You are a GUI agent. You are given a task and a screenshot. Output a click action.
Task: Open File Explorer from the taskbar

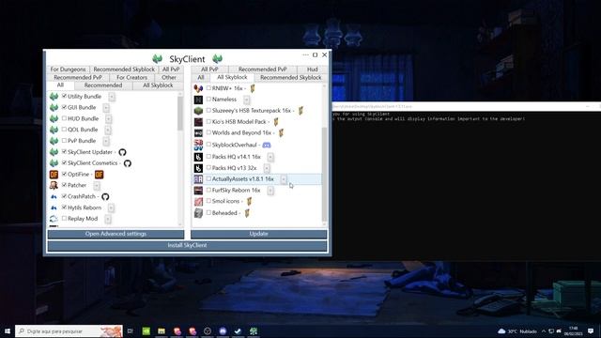pos(162,331)
